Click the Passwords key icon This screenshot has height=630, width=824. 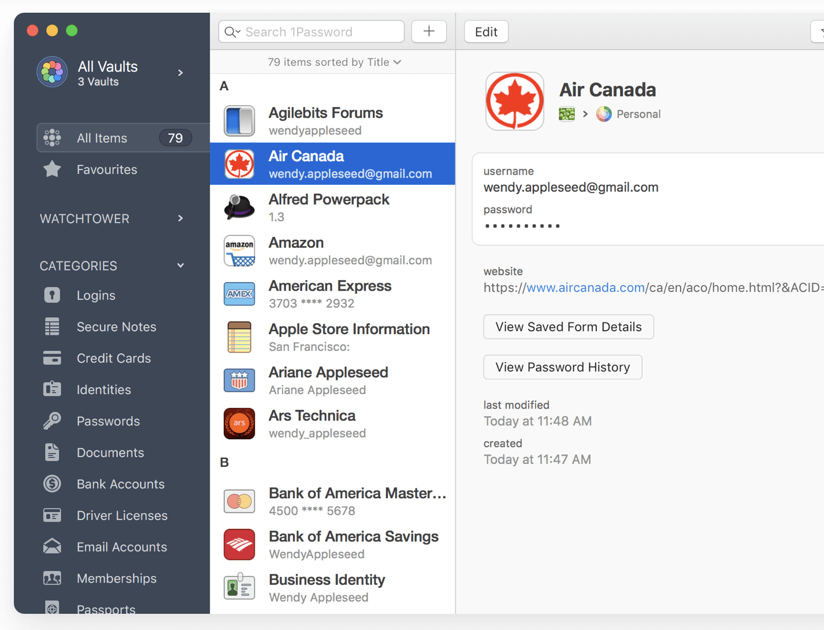[x=52, y=421]
